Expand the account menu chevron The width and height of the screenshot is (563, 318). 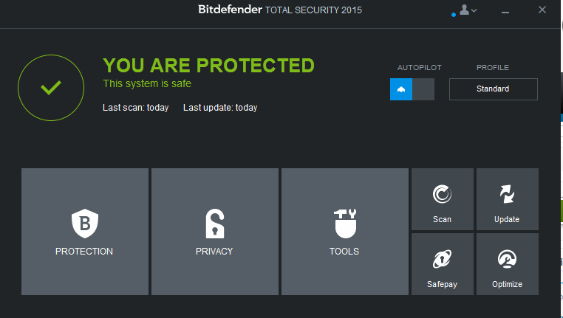[474, 10]
